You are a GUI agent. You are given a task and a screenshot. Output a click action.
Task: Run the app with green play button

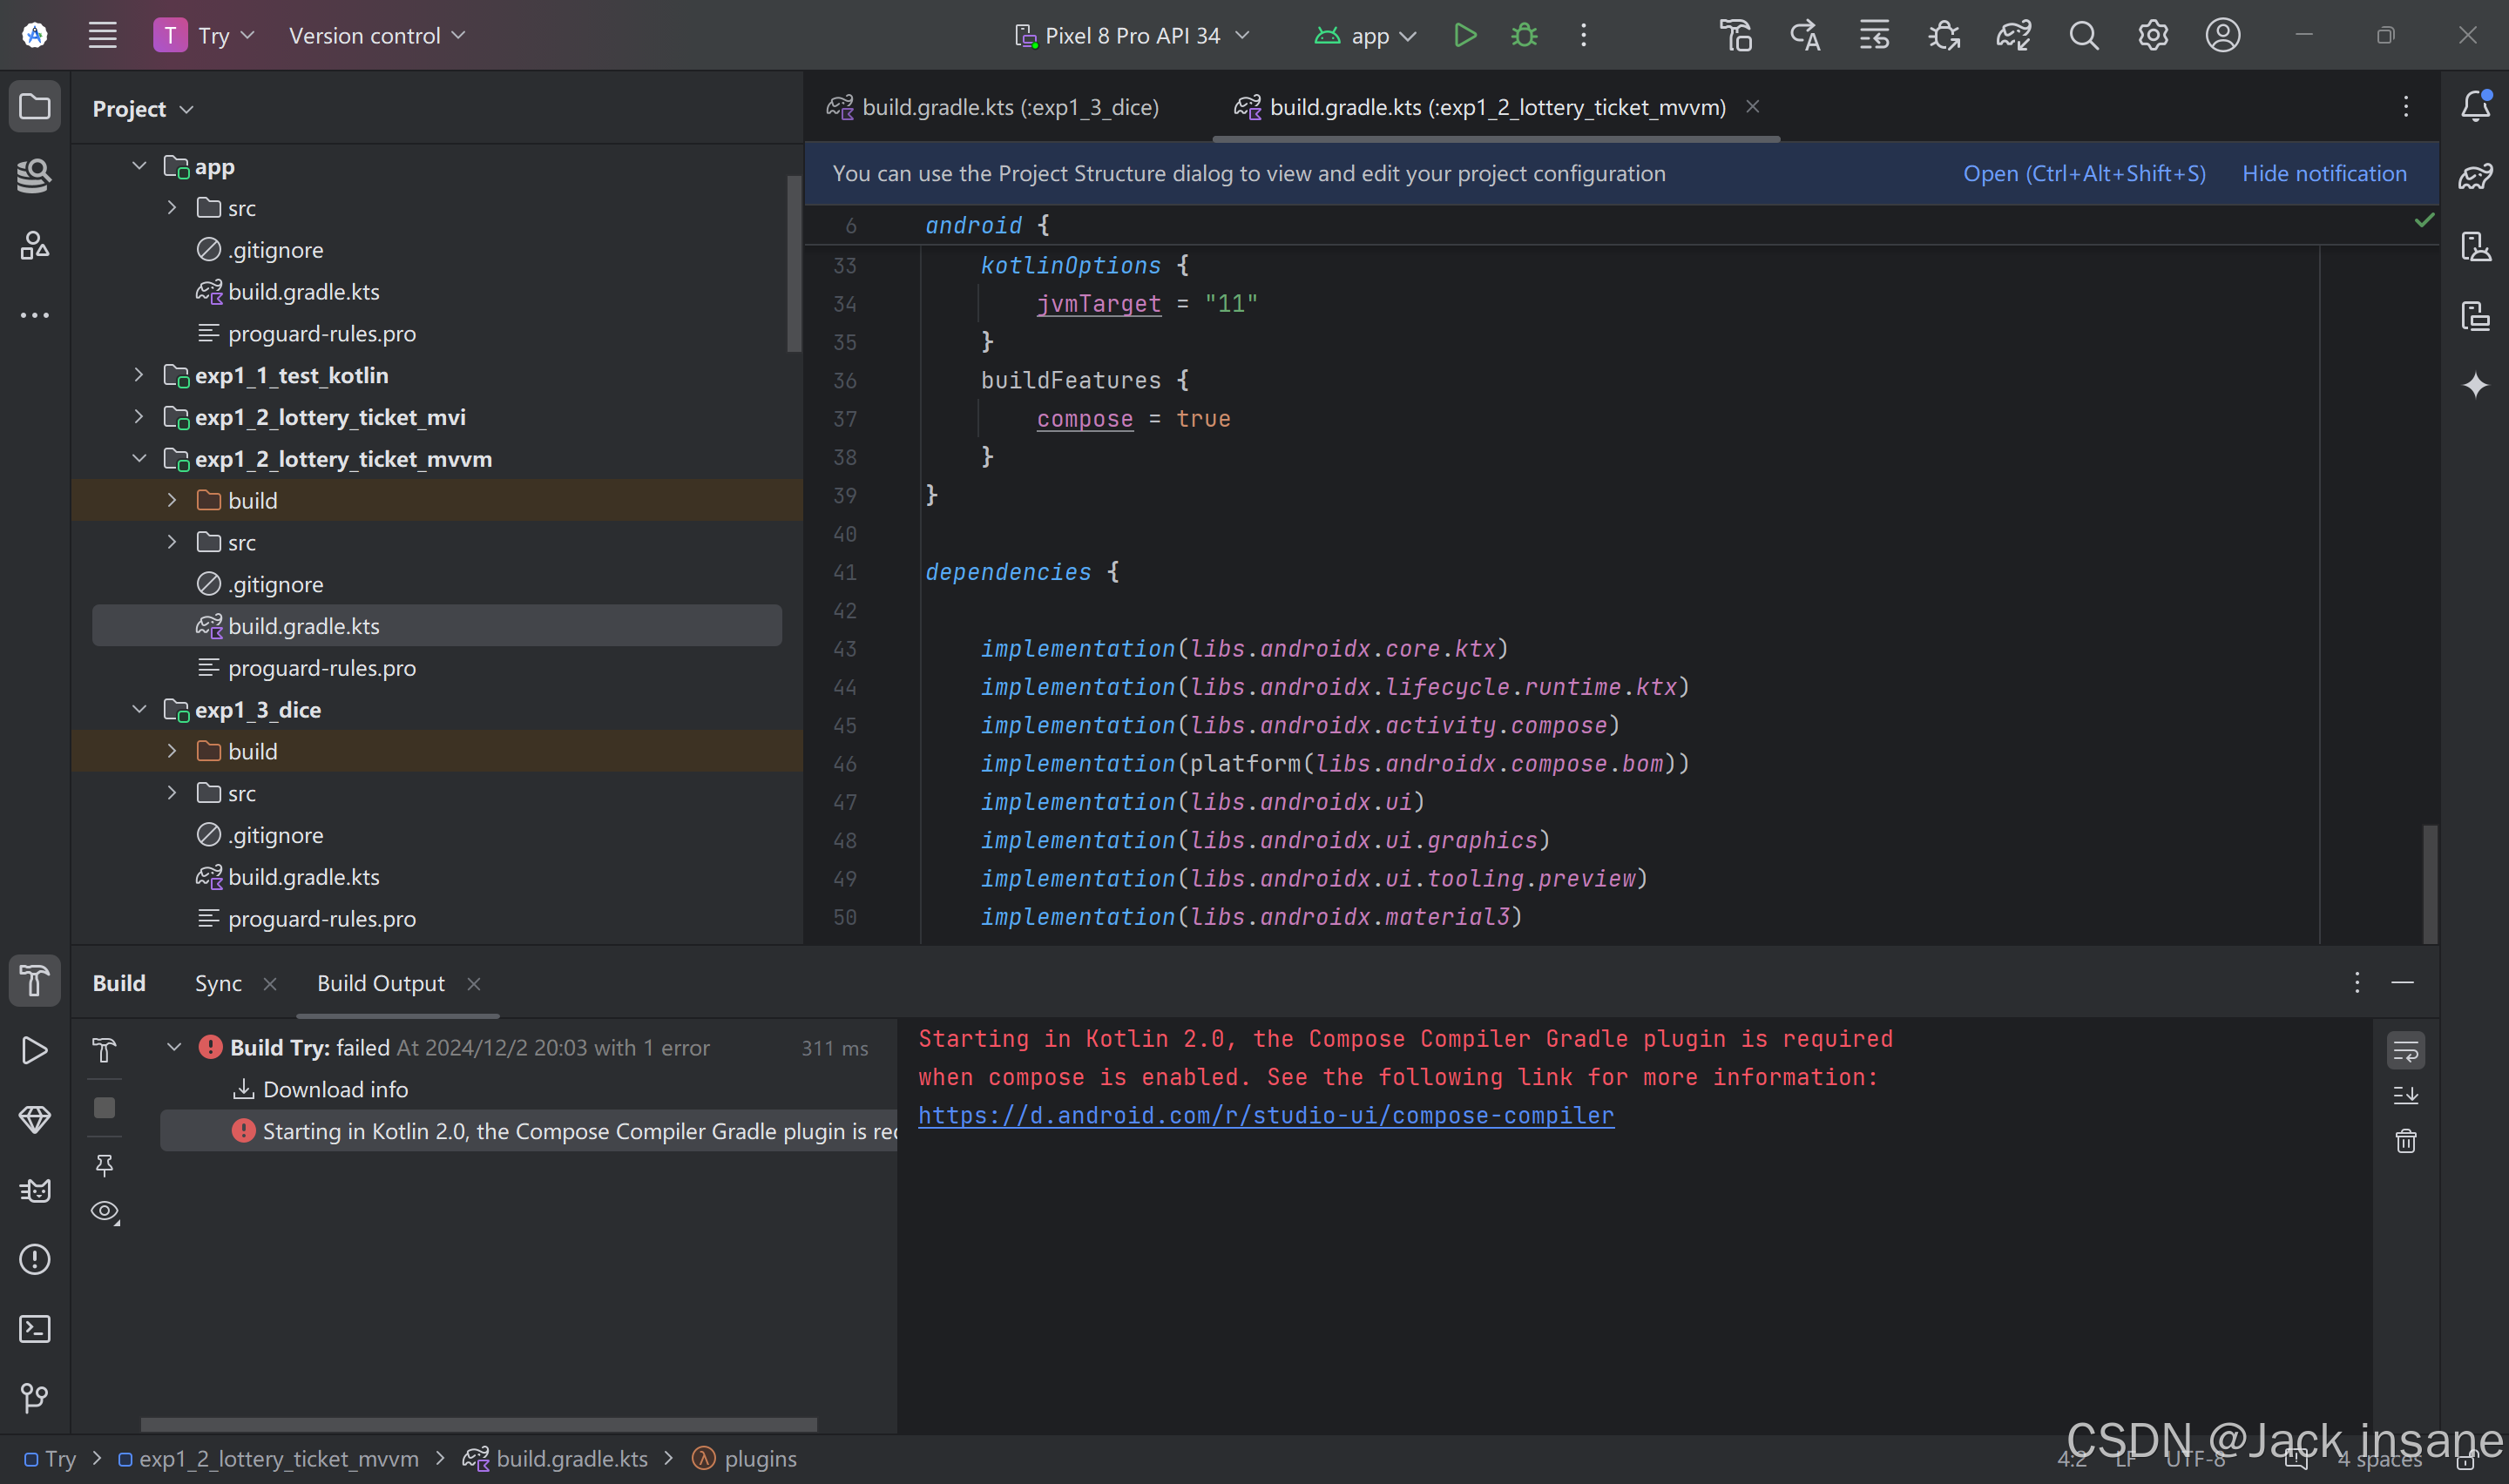pyautogui.click(x=1464, y=36)
